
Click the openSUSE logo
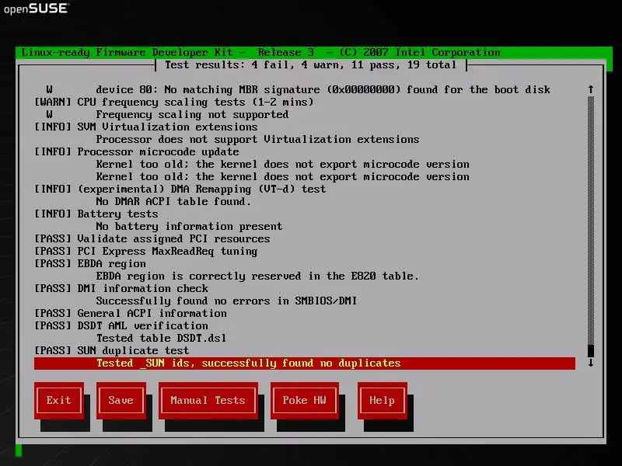pyautogui.click(x=36, y=9)
